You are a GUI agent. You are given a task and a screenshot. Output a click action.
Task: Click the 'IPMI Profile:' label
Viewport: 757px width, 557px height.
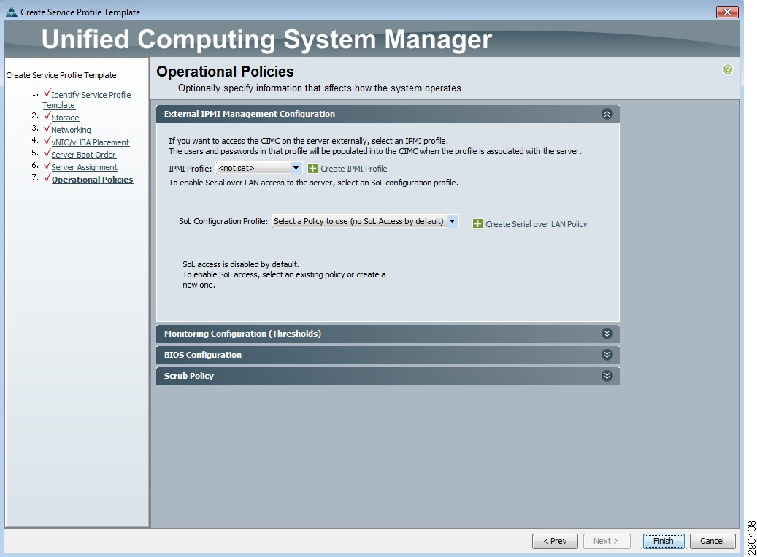pyautogui.click(x=191, y=169)
